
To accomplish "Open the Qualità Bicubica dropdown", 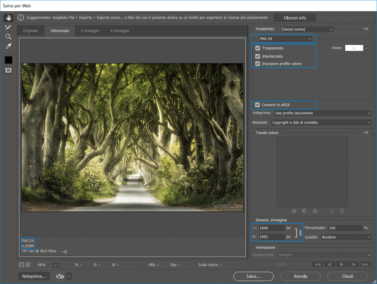I will click(346, 237).
